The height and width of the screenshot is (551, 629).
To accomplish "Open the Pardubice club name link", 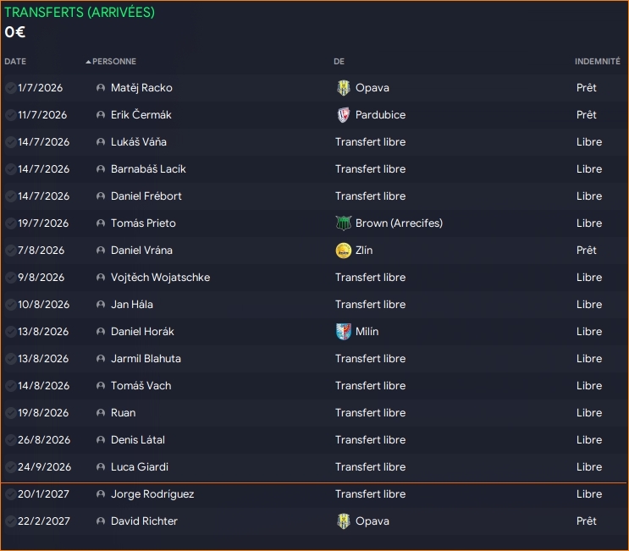I will [x=380, y=115].
